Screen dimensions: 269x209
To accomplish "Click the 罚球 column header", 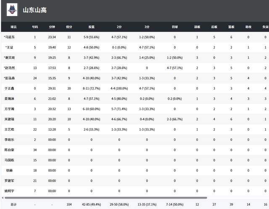I will (x=174, y=26).
